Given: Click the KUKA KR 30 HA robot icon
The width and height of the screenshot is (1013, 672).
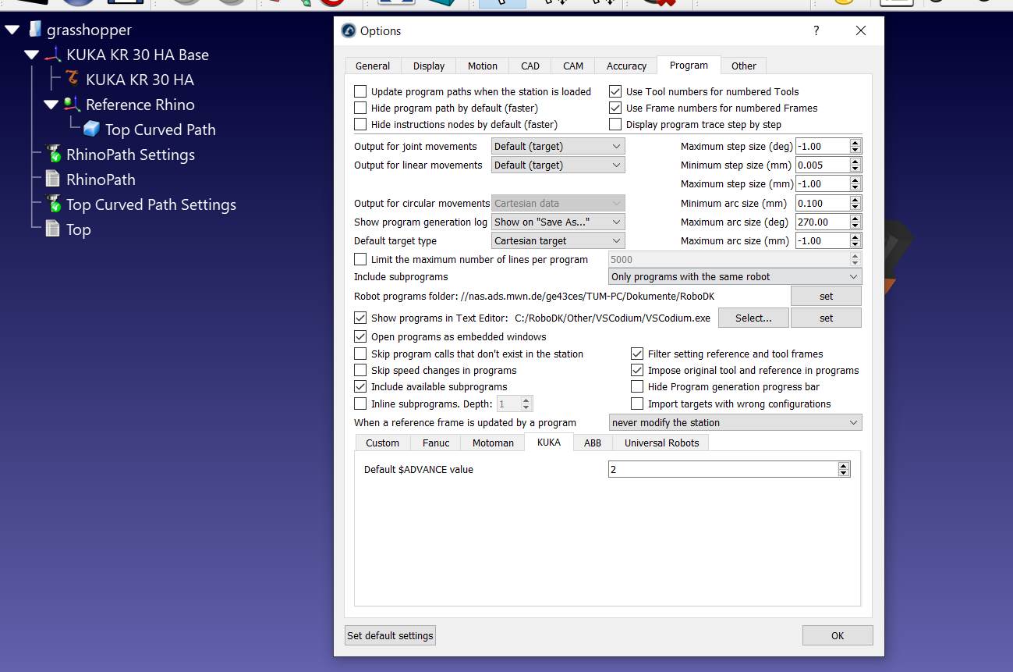Looking at the screenshot, I should click(x=73, y=80).
